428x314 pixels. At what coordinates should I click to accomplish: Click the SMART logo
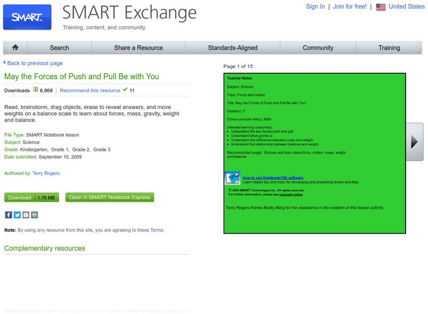(x=27, y=17)
